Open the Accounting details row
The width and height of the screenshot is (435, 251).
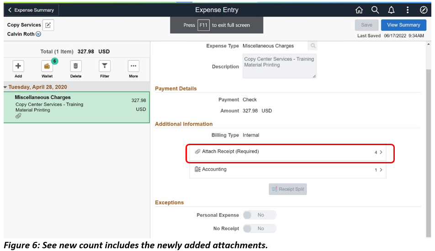pyautogui.click(x=288, y=170)
